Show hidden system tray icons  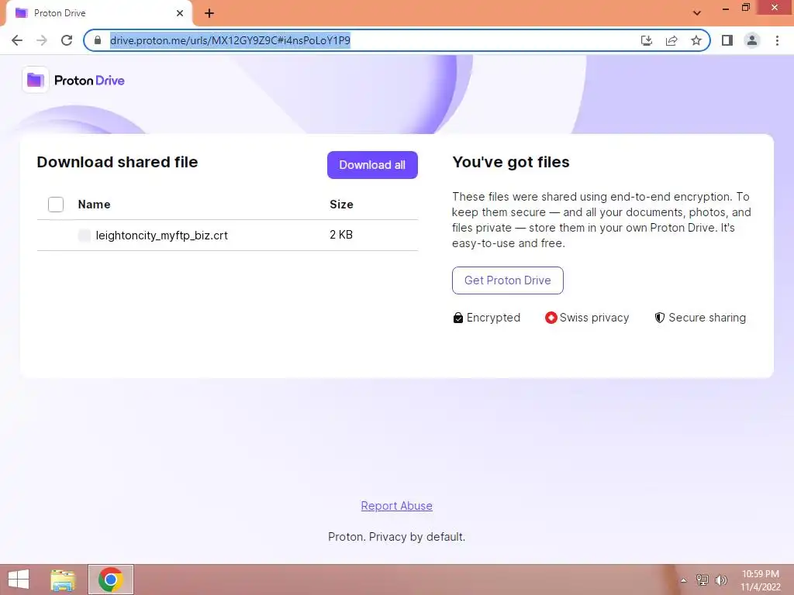point(684,580)
